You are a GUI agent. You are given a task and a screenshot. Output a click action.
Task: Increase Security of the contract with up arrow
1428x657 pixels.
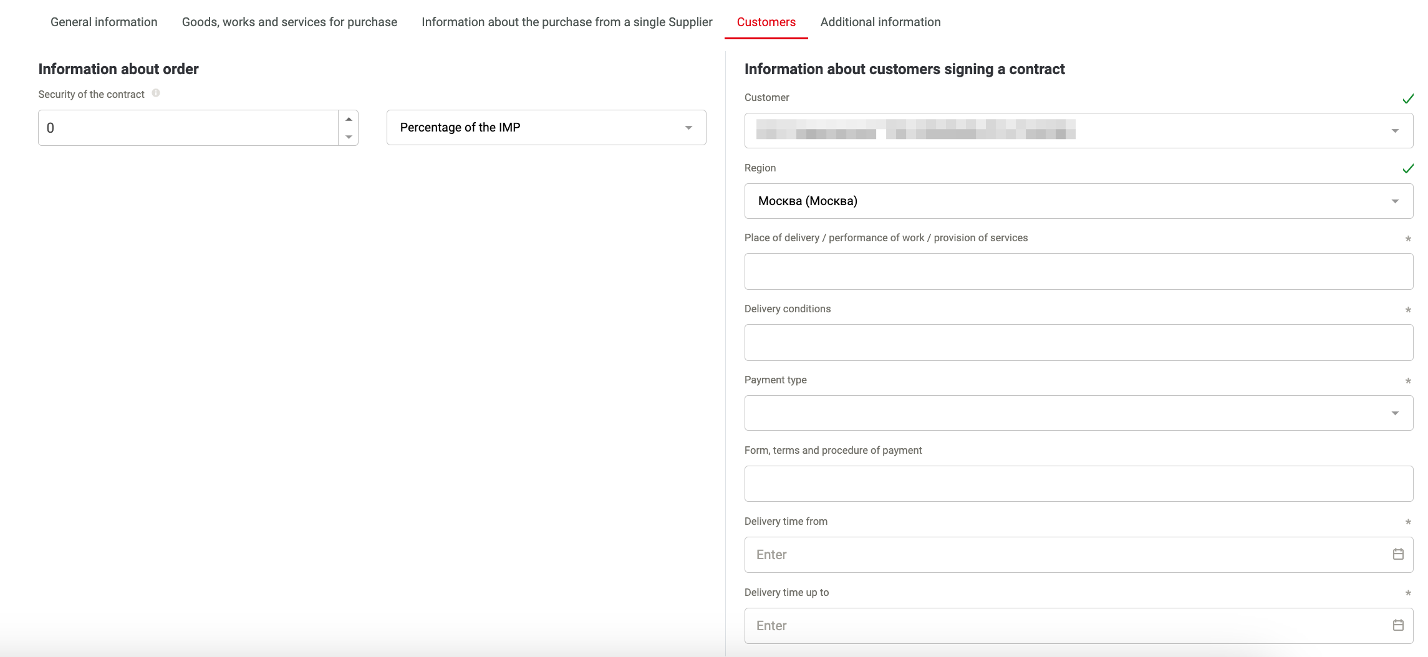tap(349, 119)
